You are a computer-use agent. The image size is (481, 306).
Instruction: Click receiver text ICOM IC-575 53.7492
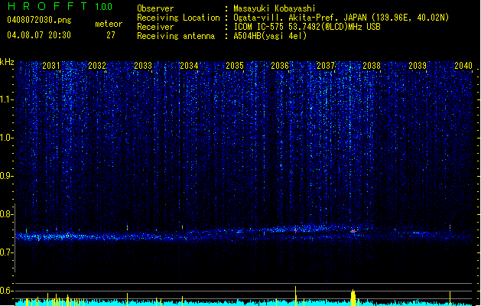coord(307,27)
